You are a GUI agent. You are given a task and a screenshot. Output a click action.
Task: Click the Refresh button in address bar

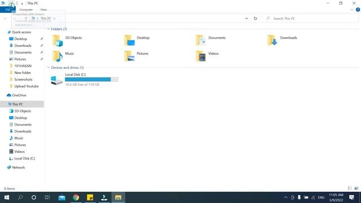pos(256,19)
